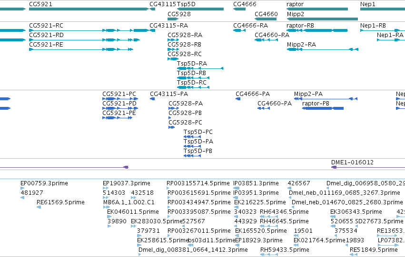
Task: Click protein Tsp5D-PA
Action: coord(192,146)
